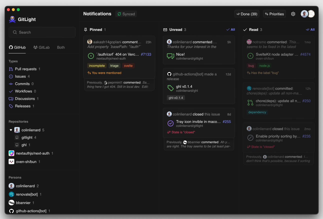Click the green tag icon for ghl v0.1.4
The width and height of the screenshot is (323, 219).
[170, 88]
